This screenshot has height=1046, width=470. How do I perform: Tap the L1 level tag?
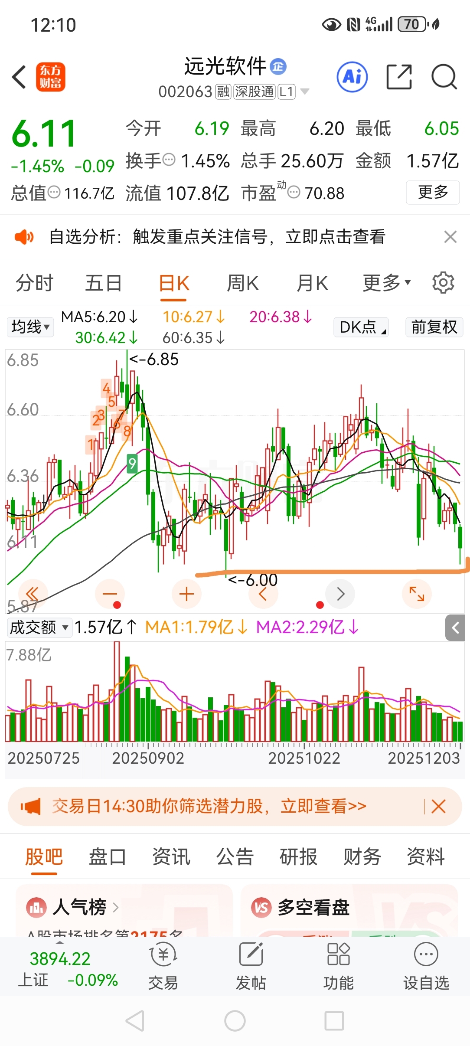click(x=287, y=92)
